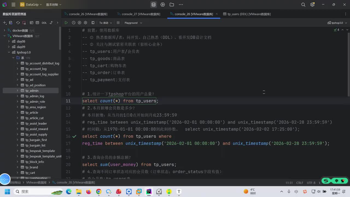This screenshot has width=350, height=197.
Task: Click the deactivate/disconnect red square icon
Action: pos(24,23)
